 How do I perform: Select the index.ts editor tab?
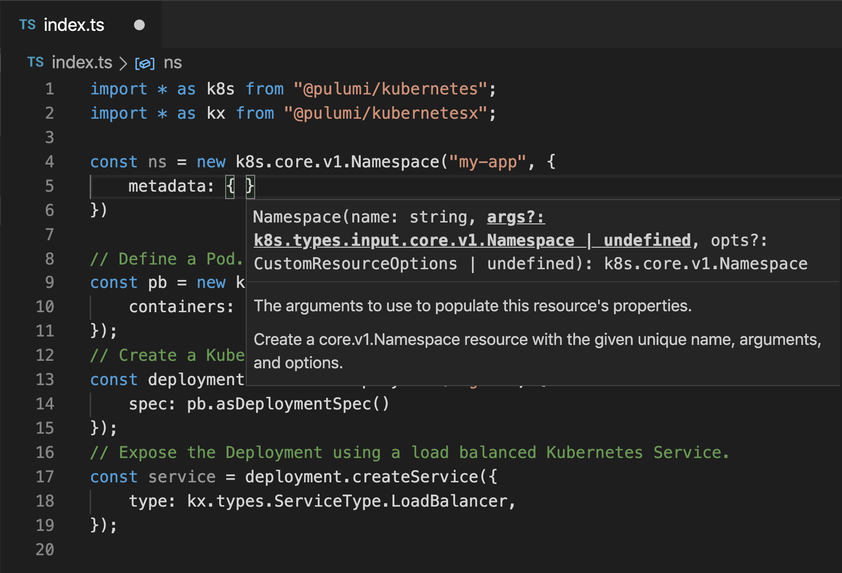(x=74, y=25)
